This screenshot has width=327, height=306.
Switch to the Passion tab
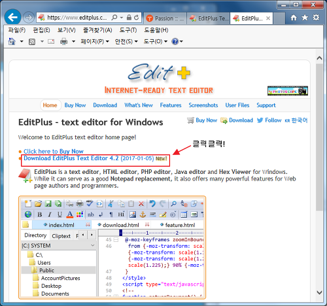point(165,18)
